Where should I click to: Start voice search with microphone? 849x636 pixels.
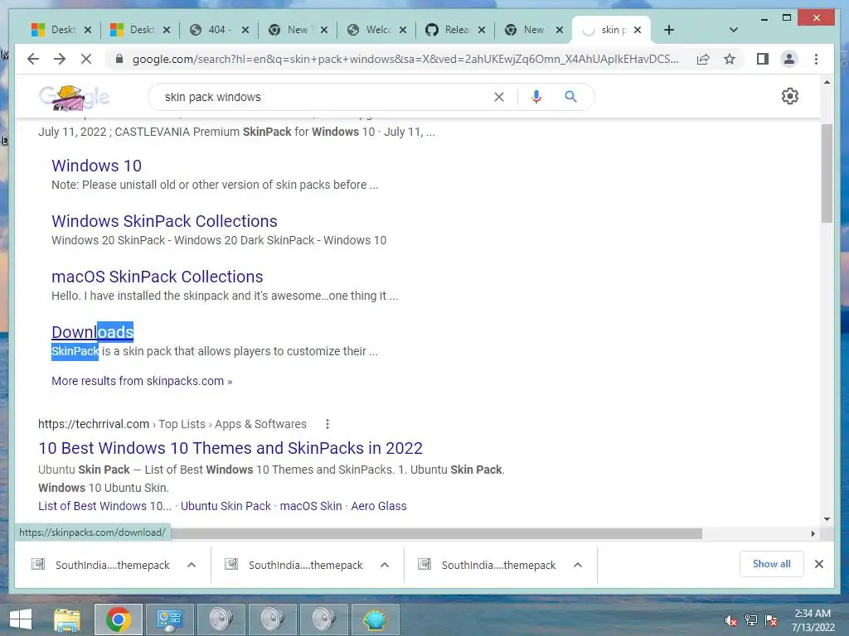(536, 97)
